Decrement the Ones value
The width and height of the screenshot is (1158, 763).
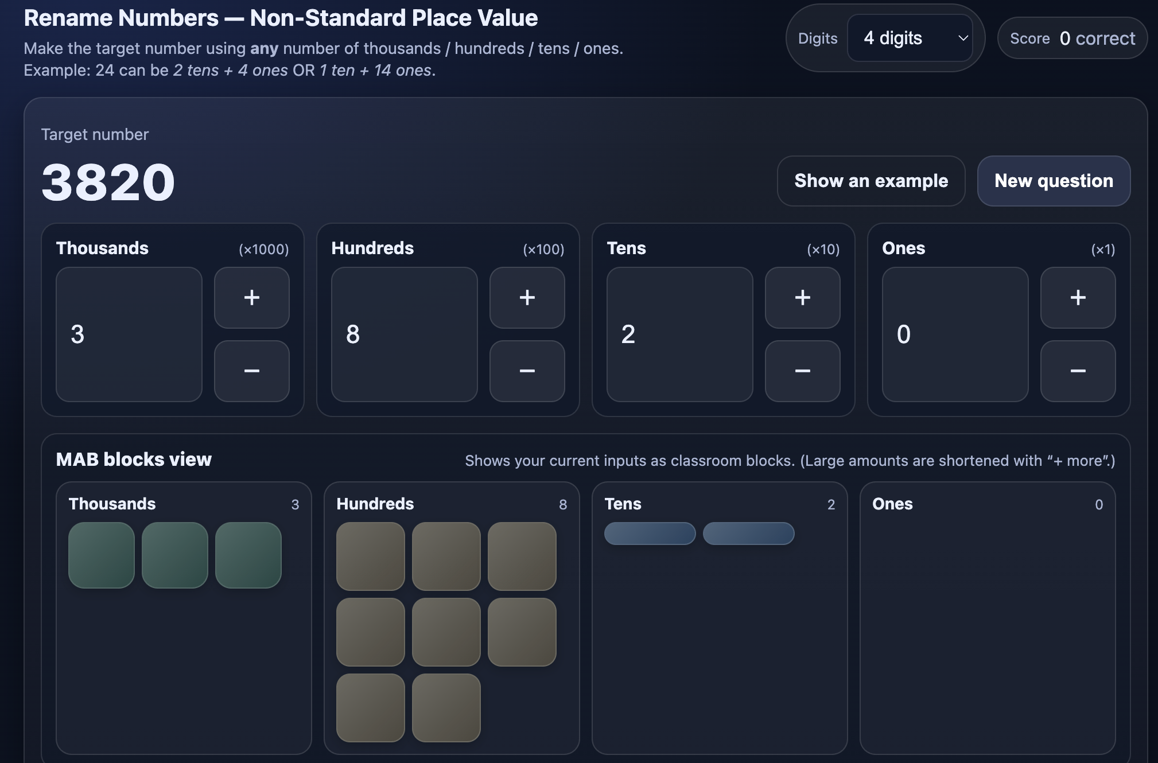coord(1078,371)
